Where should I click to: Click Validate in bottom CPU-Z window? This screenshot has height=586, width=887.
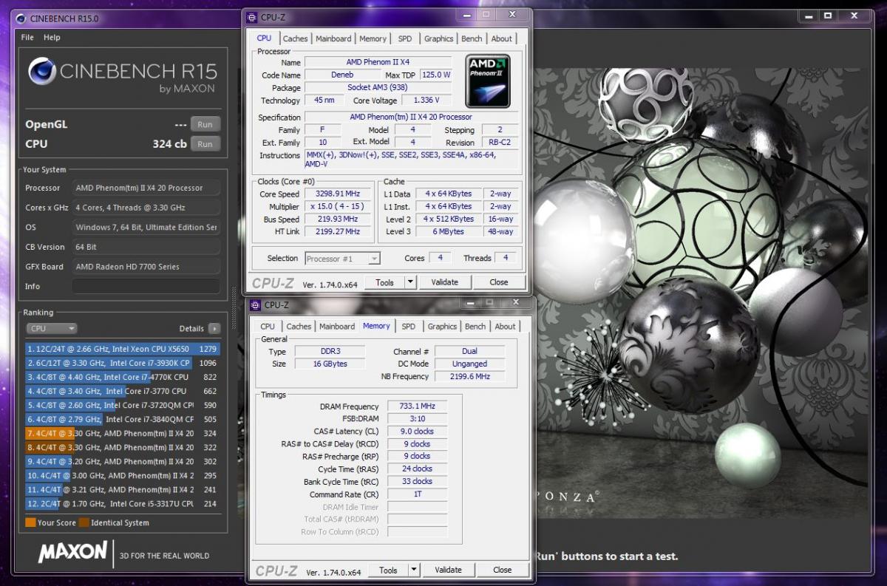(x=448, y=570)
